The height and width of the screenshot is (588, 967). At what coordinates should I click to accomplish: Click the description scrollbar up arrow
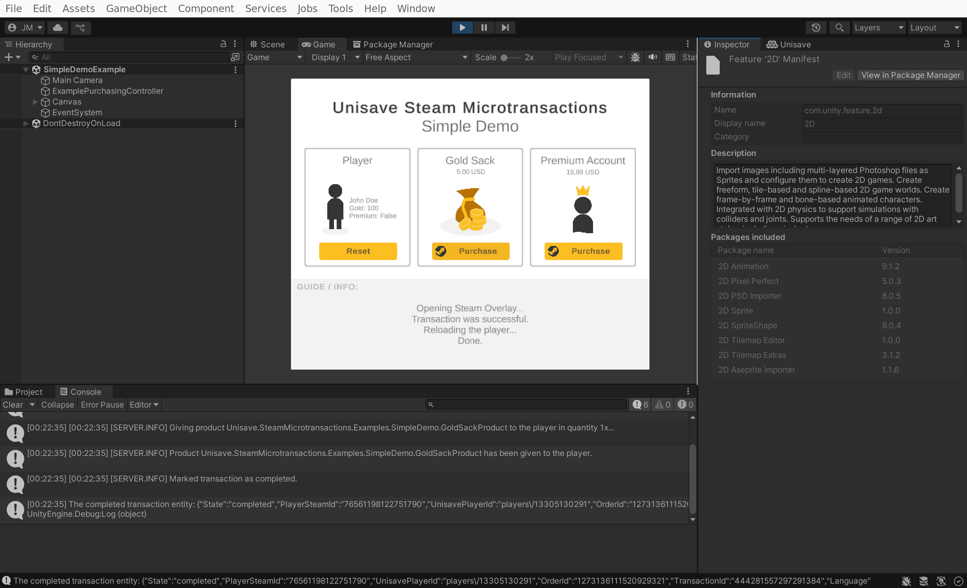pyautogui.click(x=959, y=168)
